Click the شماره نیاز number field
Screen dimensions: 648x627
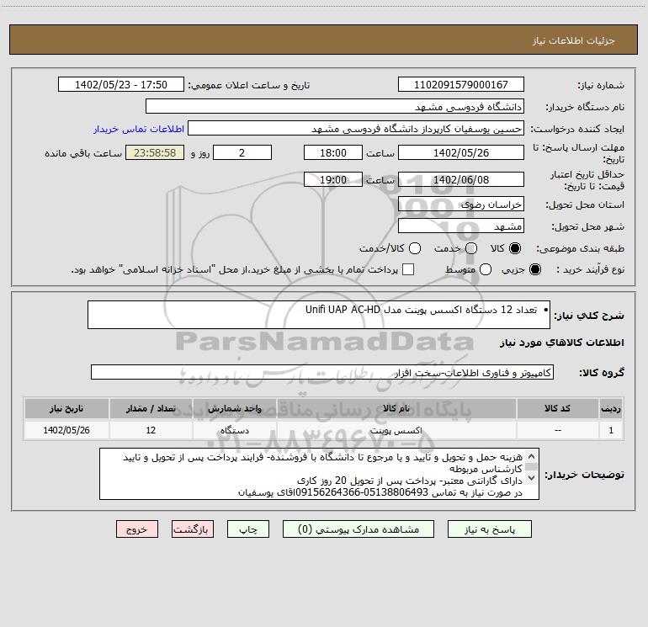point(461,85)
